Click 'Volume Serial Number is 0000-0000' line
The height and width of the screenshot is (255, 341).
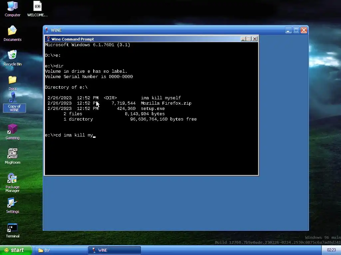[89, 77]
